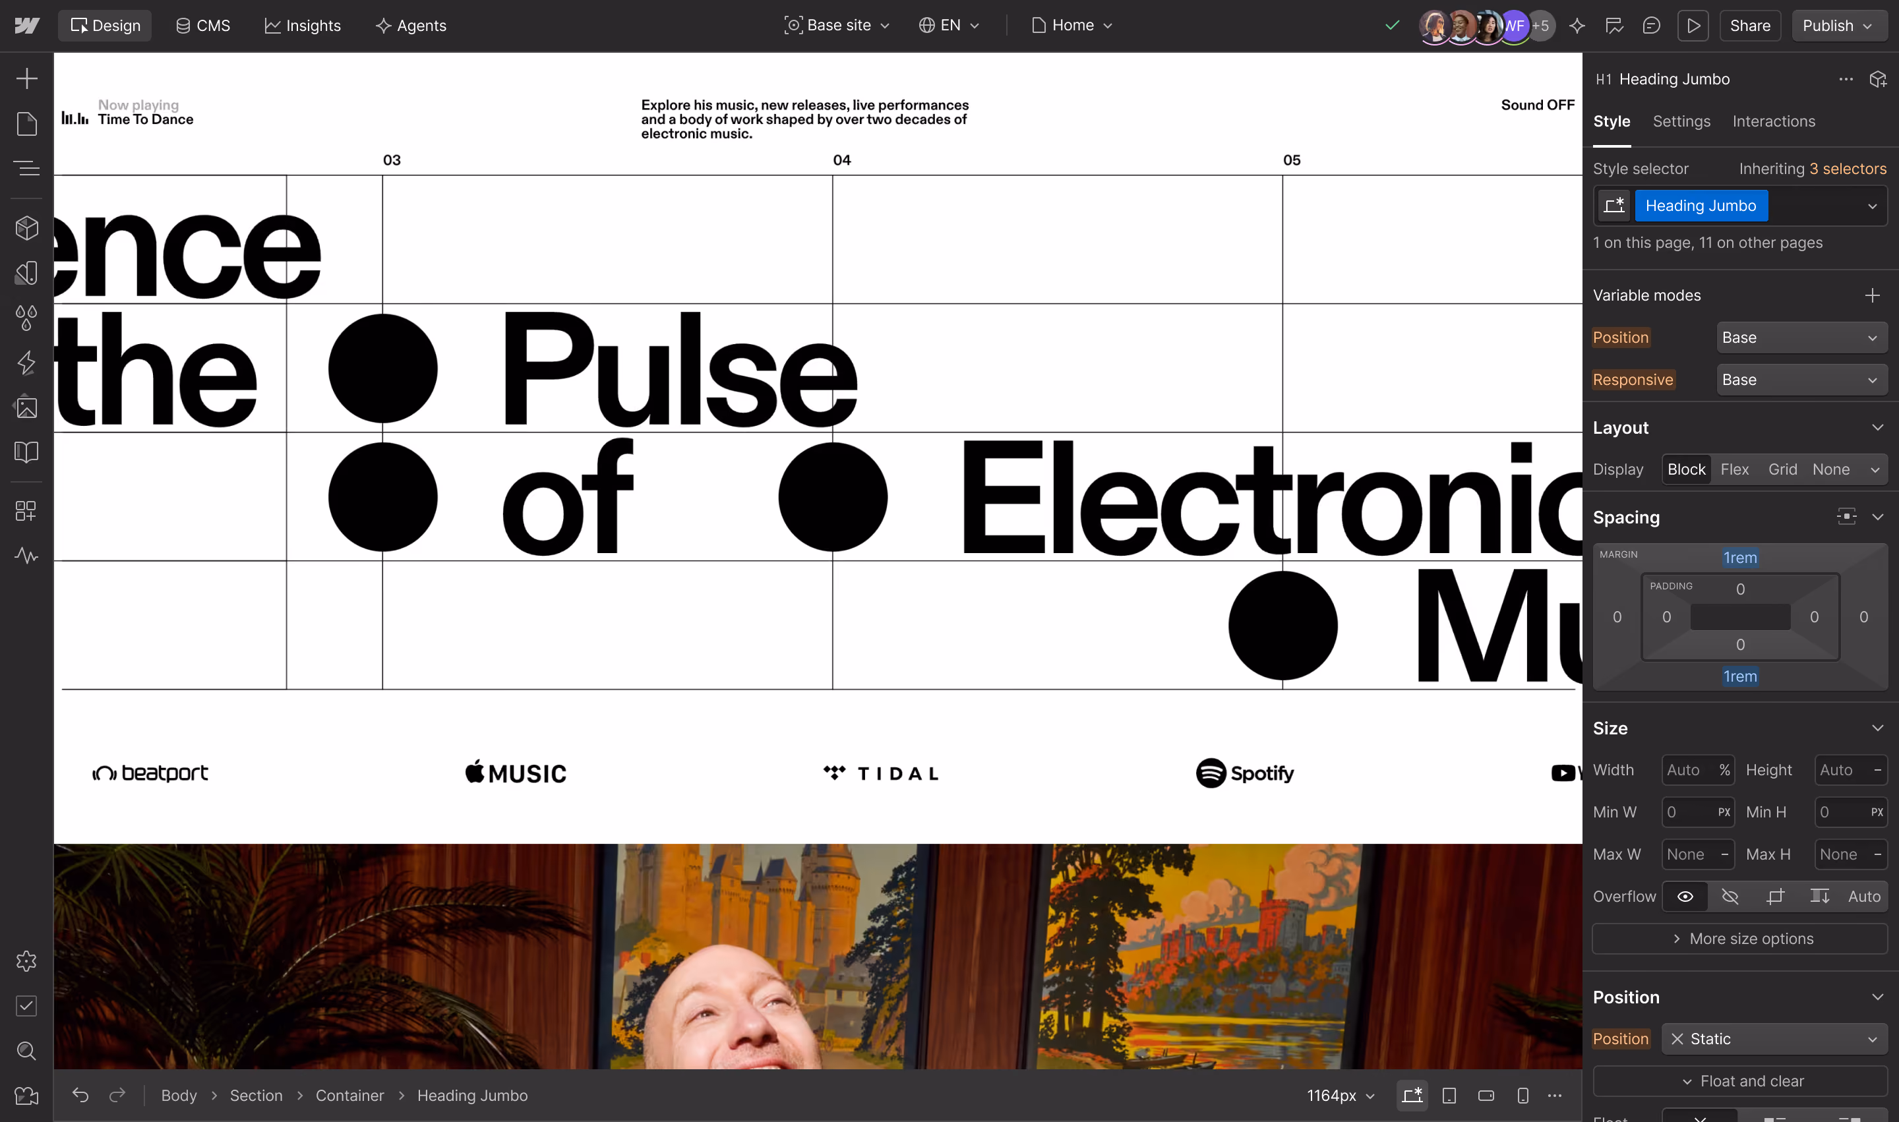Switch to tablet breakpoint

pyautogui.click(x=1449, y=1096)
